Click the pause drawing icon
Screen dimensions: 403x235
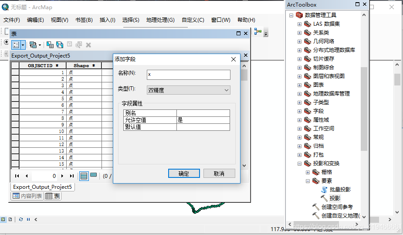tap(28, 219)
